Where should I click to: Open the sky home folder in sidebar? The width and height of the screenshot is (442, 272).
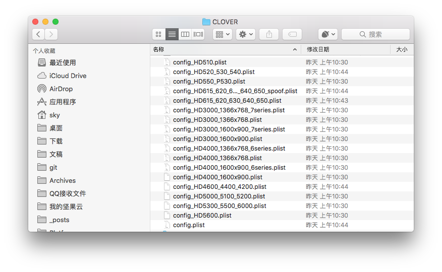point(54,115)
